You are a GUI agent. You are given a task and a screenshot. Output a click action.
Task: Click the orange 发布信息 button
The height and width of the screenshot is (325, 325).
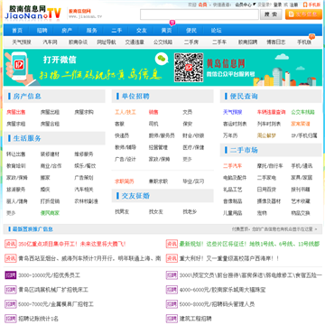tap(303, 14)
